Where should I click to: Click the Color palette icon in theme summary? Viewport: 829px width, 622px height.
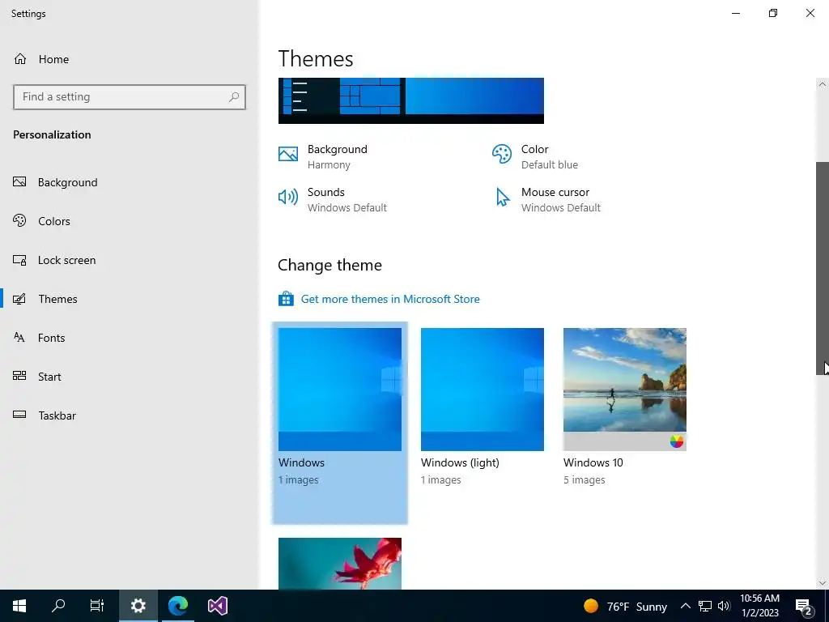[x=502, y=154]
